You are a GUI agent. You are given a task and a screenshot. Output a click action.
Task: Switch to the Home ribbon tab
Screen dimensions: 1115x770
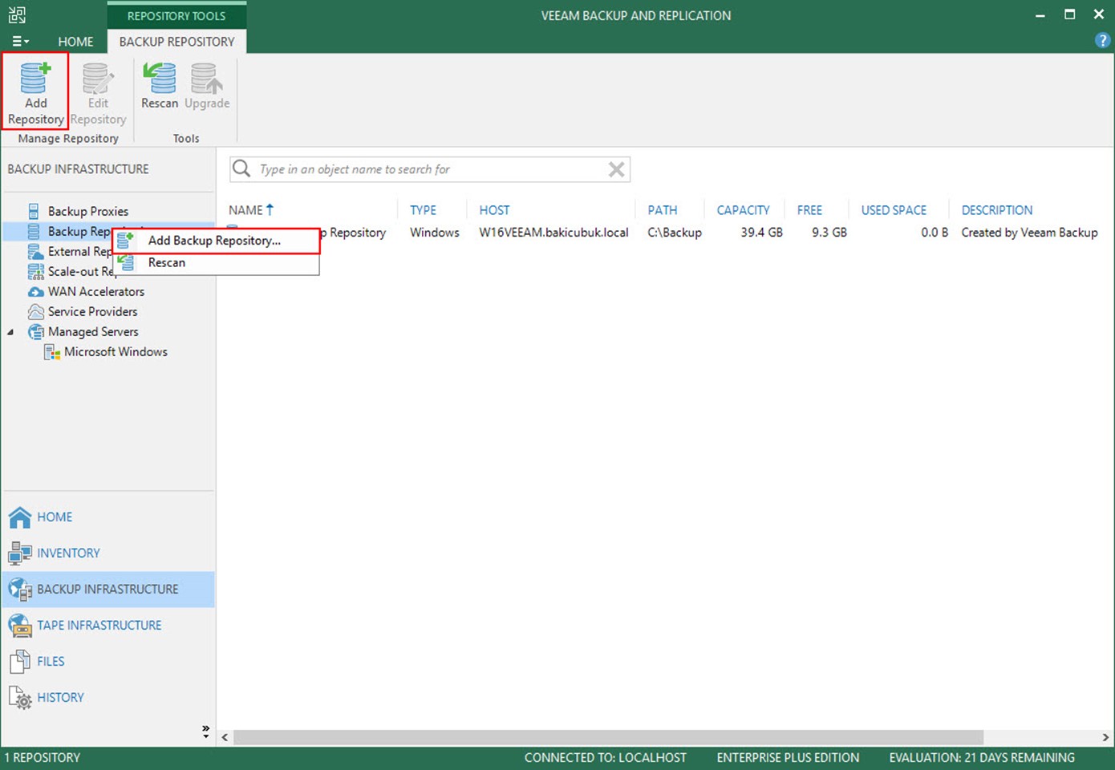tap(75, 41)
